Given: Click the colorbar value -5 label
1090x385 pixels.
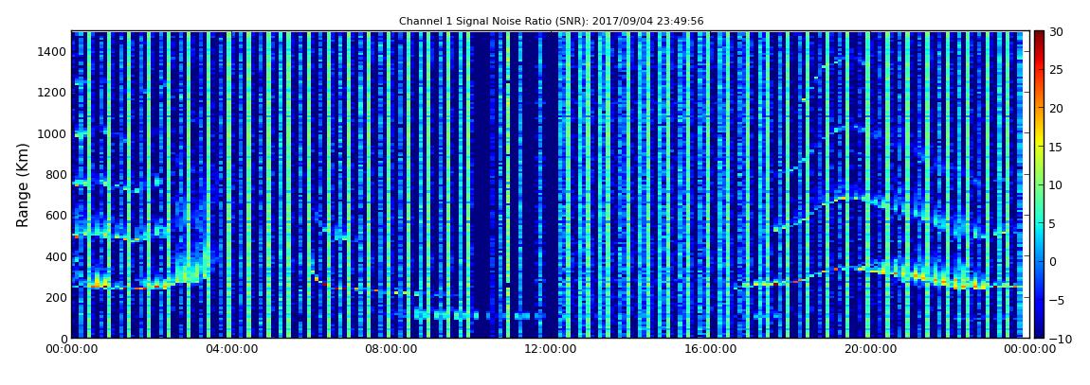Looking at the screenshot, I should click(x=1058, y=301).
